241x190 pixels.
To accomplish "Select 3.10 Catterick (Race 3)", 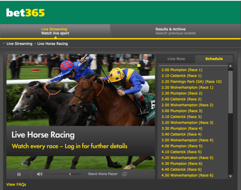I will (x=181, y=117).
